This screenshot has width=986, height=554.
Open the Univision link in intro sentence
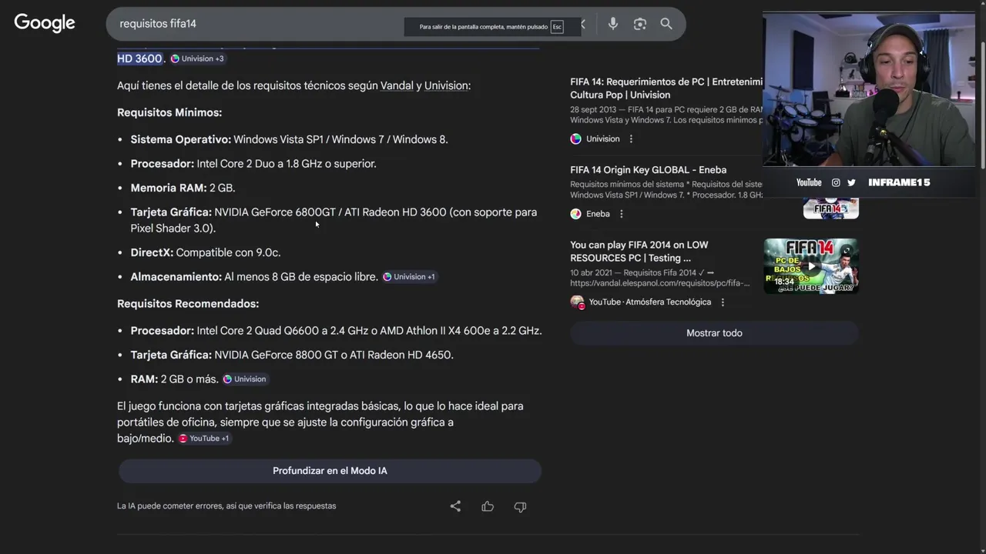[446, 85]
